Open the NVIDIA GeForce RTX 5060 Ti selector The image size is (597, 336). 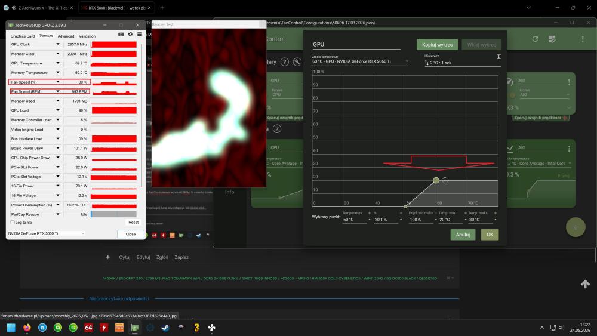[x=46, y=233]
